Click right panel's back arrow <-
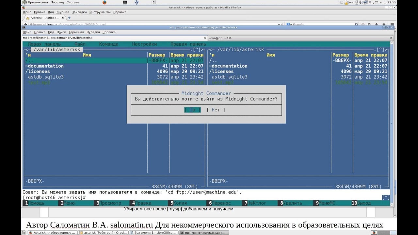 212,50
